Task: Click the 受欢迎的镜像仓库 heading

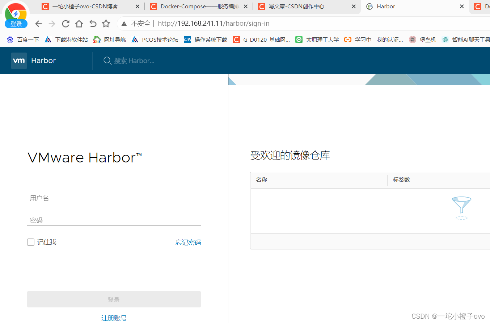Action: [290, 156]
